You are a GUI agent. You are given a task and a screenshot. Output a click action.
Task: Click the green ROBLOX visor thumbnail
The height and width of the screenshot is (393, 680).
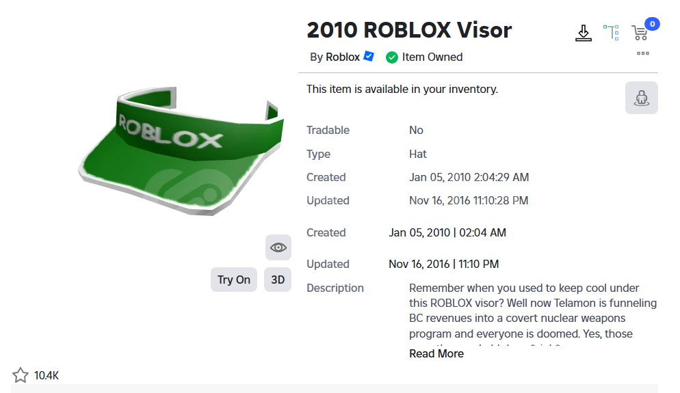tap(181, 151)
